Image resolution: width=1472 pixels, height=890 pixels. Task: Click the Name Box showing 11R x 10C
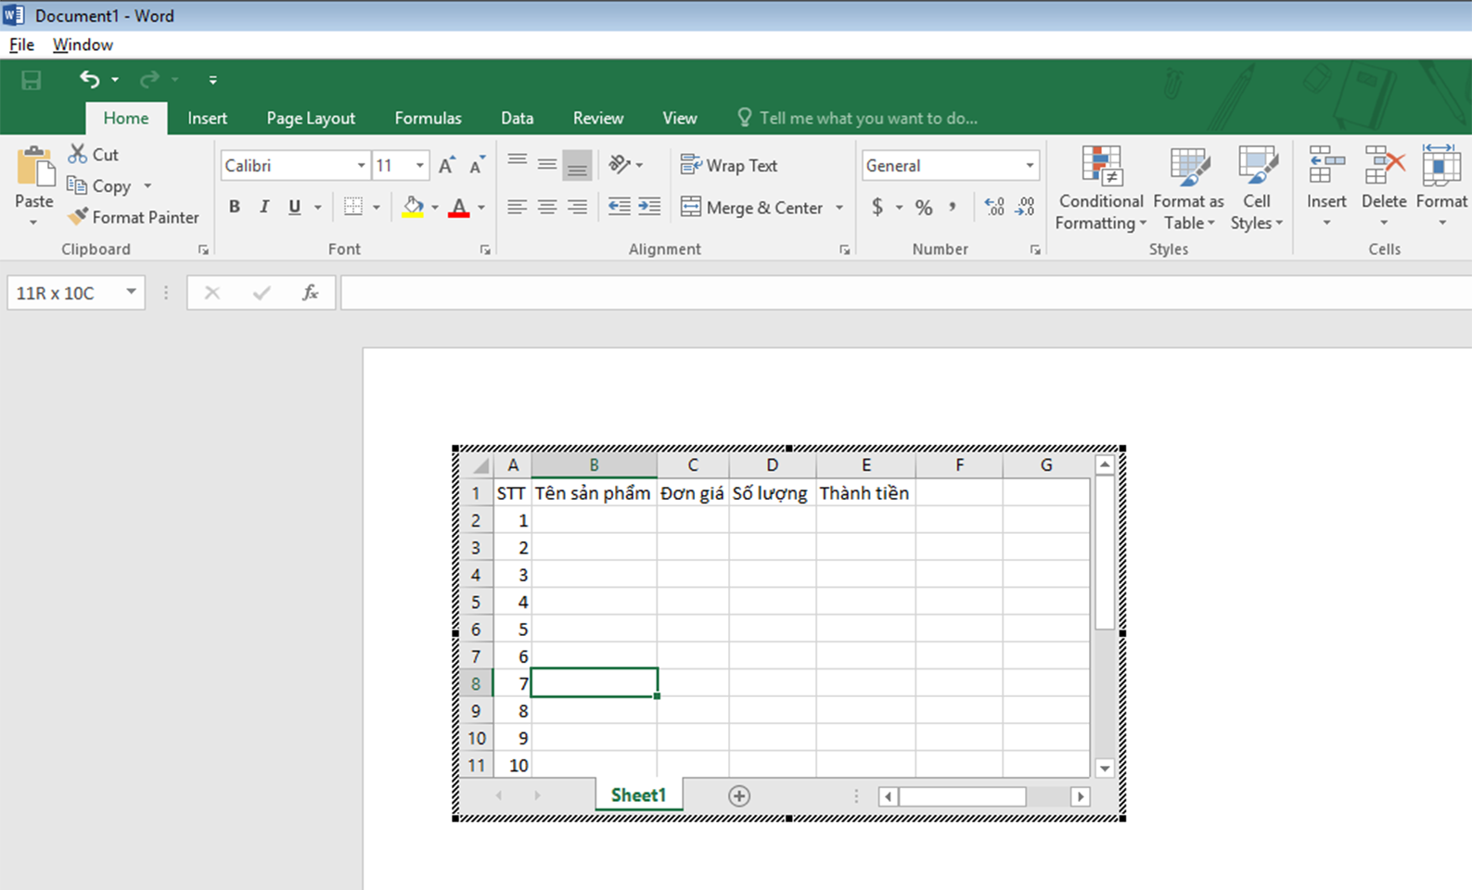pyautogui.click(x=75, y=293)
